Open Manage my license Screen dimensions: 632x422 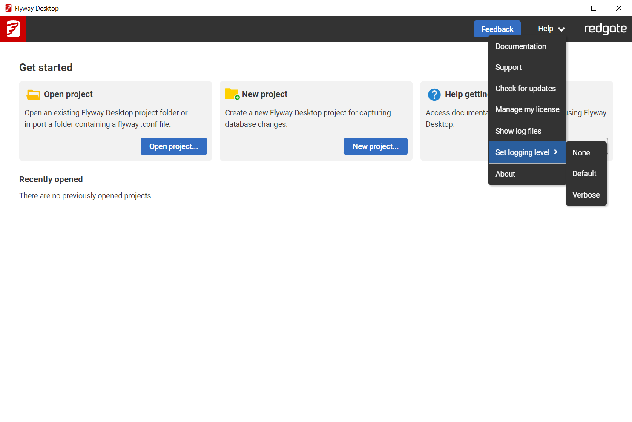click(527, 109)
